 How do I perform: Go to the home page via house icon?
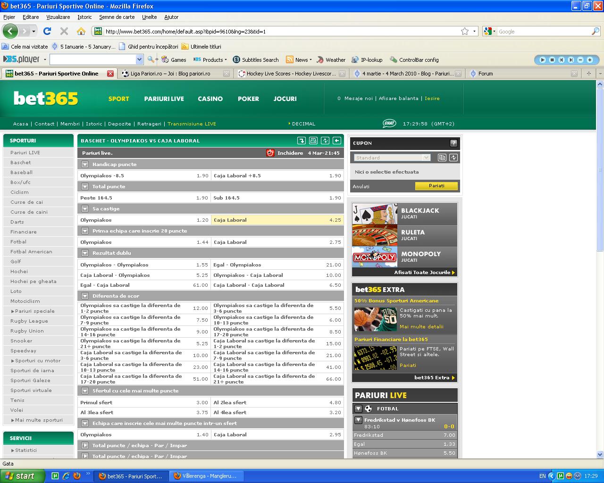(x=81, y=31)
